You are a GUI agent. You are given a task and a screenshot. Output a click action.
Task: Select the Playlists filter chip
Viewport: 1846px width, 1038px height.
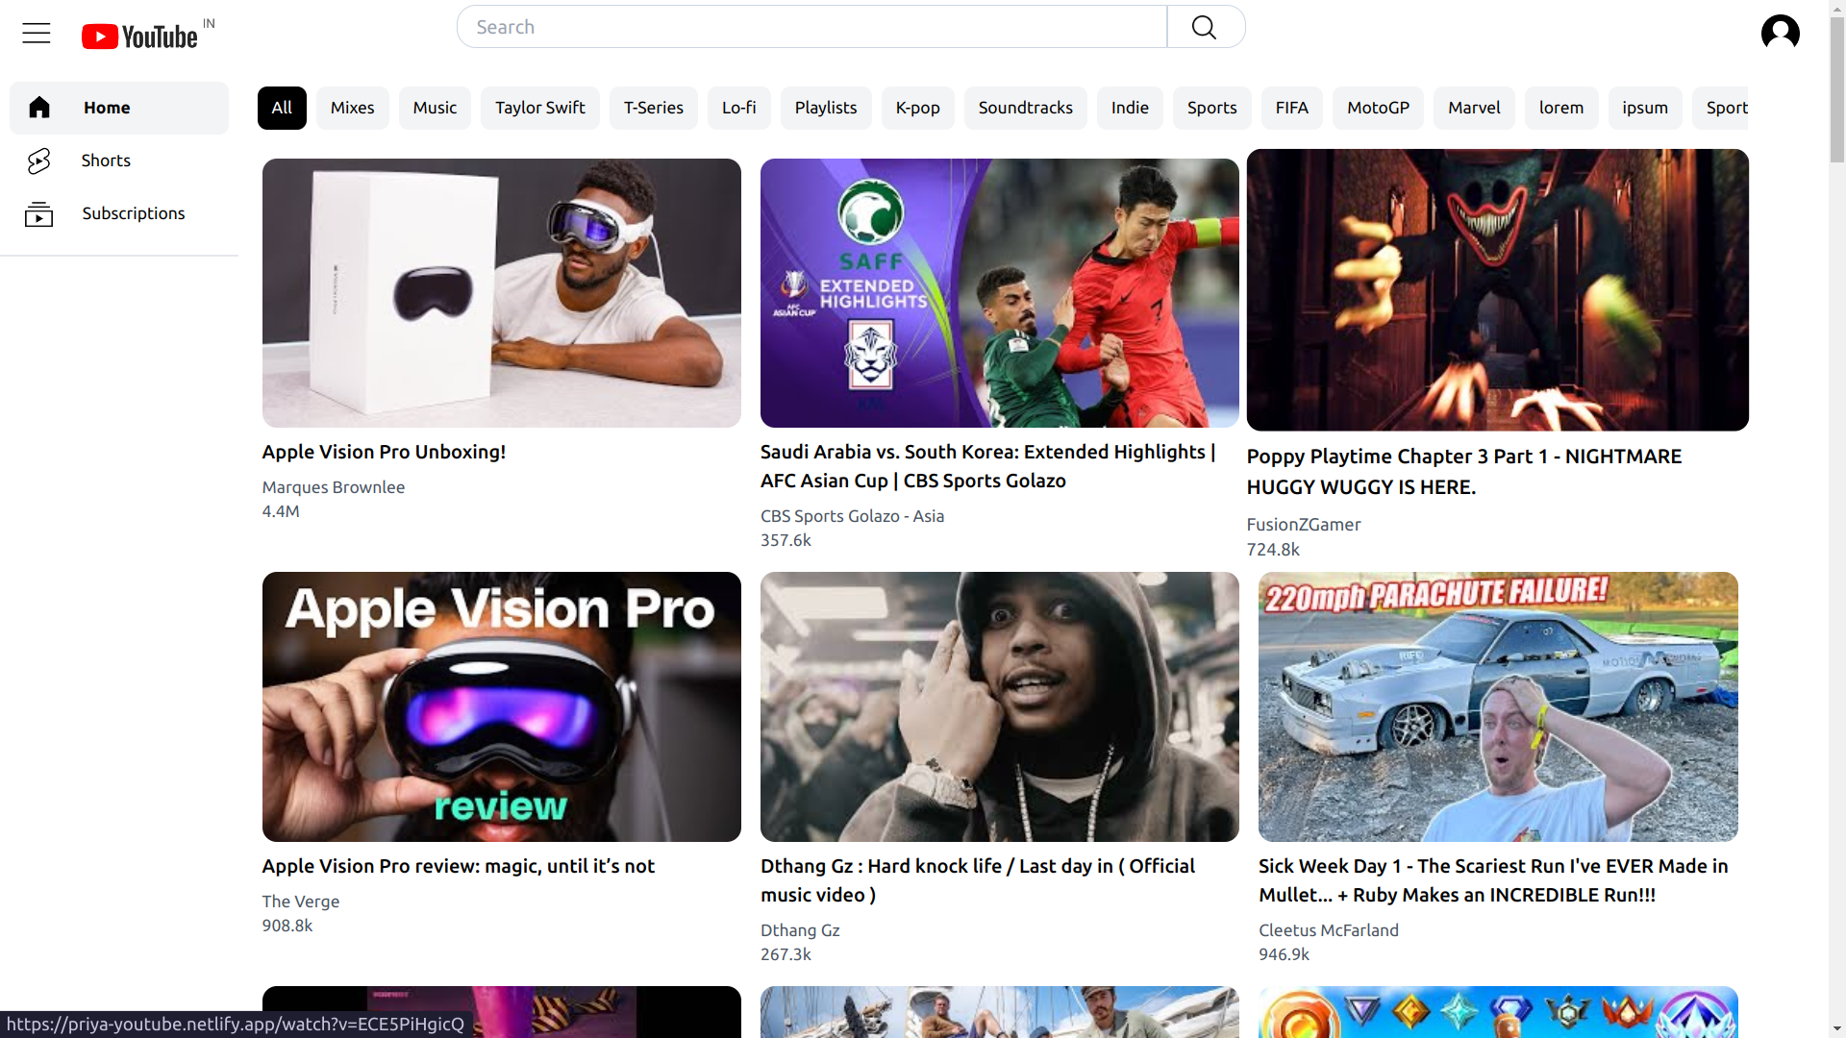point(826,108)
